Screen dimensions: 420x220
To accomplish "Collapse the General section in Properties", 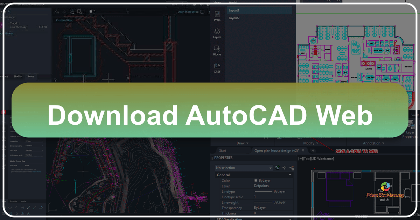I will (x=290, y=175).
